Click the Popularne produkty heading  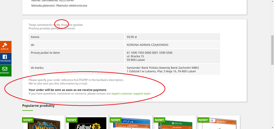click(38, 106)
